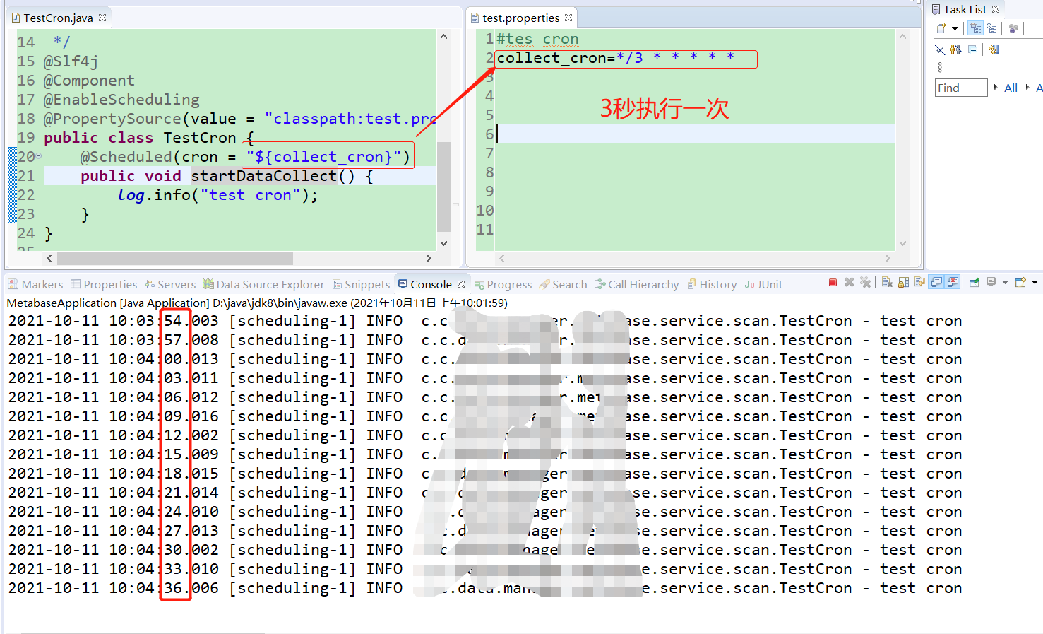Open the Search view tab
Viewport: 1043px width, 634px height.
[563, 284]
